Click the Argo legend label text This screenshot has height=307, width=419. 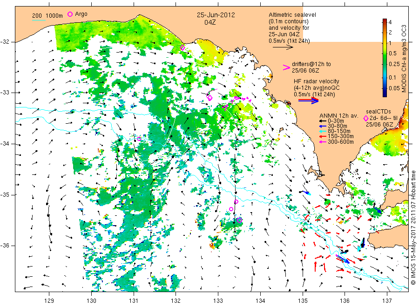(x=81, y=14)
